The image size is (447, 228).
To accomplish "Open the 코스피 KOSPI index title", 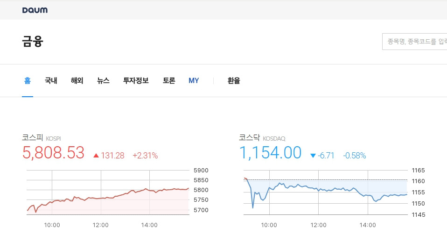I will point(42,138).
